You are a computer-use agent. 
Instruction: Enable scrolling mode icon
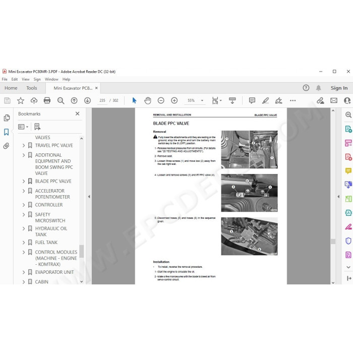(x=232, y=100)
